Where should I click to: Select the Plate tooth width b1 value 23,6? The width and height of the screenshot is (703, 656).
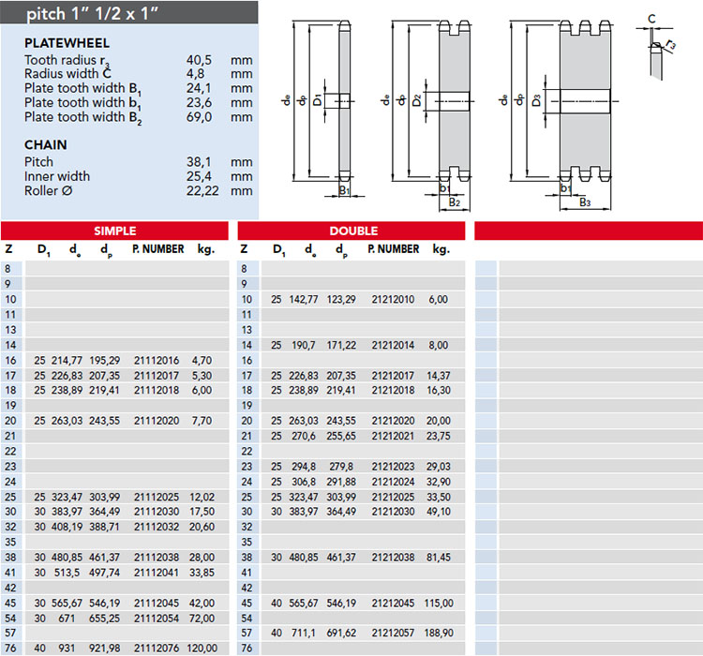point(199,102)
